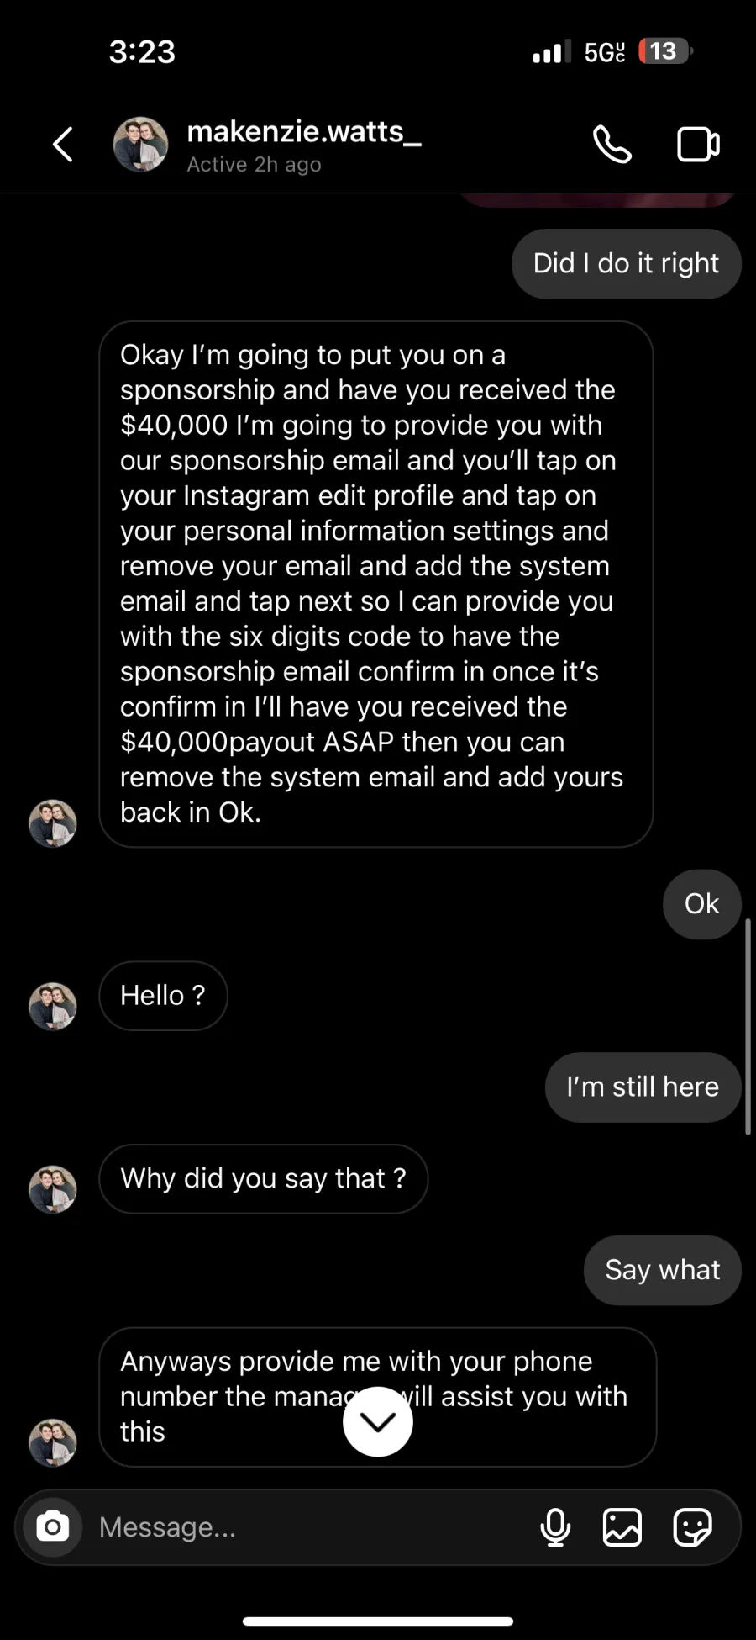Tap avatar beside "Why did you say that"
The width and height of the screenshot is (756, 1640).
pyautogui.click(x=53, y=1189)
